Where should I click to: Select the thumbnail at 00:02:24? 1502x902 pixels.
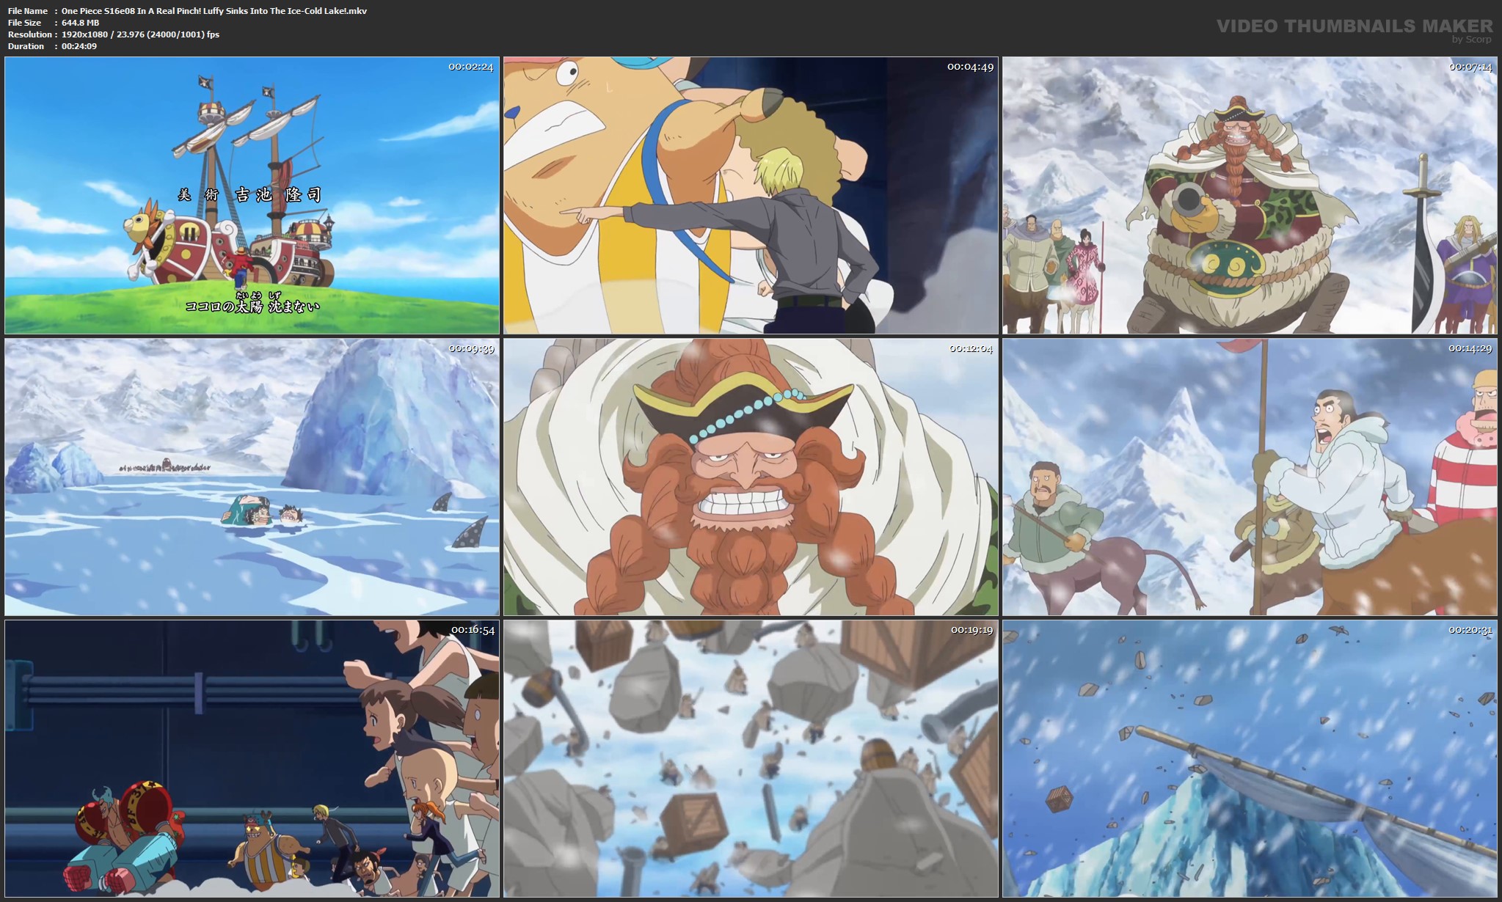252,195
